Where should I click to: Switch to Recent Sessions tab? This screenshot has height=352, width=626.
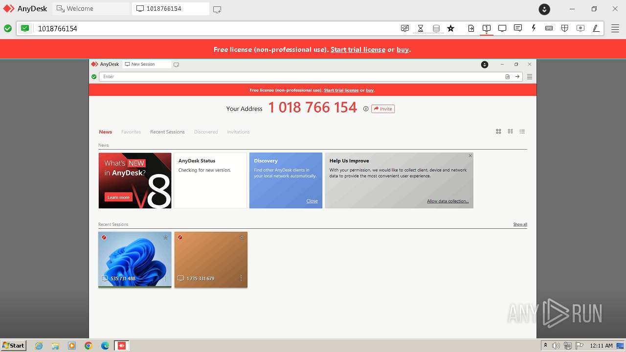pyautogui.click(x=167, y=132)
